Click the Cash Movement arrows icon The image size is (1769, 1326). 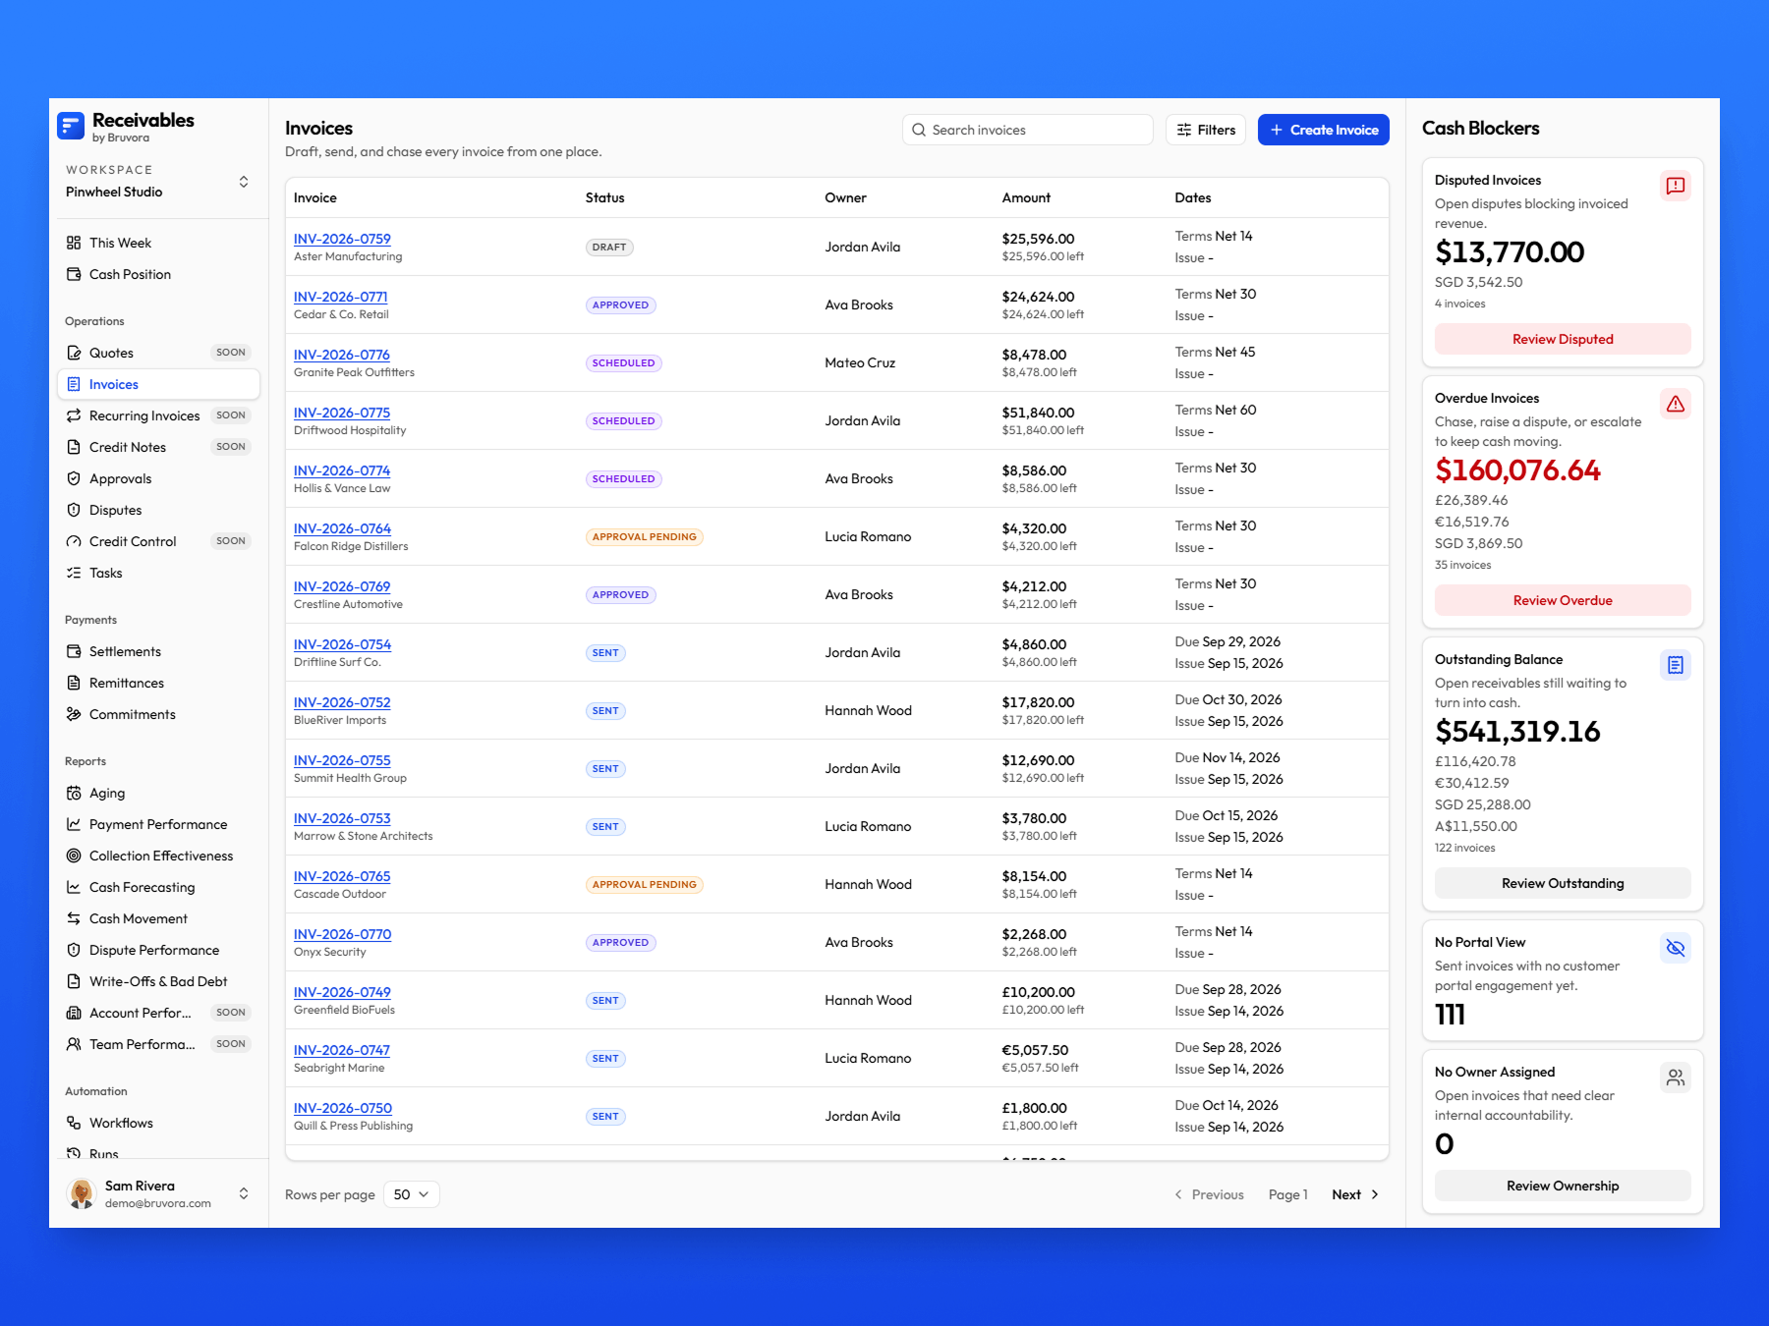tap(74, 918)
